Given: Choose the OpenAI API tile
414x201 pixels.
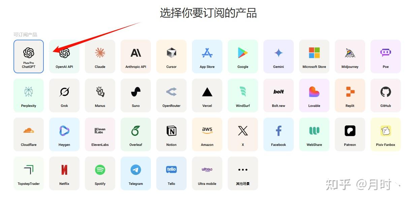Looking at the screenshot, I should pos(64,56).
